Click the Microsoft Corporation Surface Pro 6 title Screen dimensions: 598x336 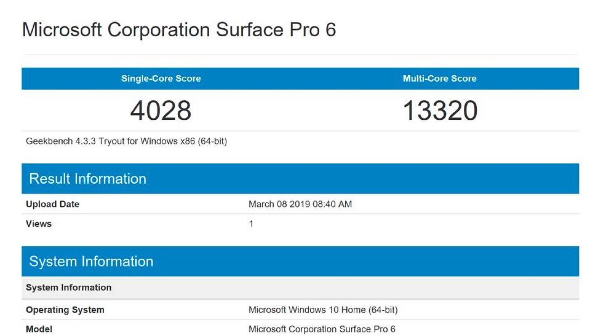179,30
